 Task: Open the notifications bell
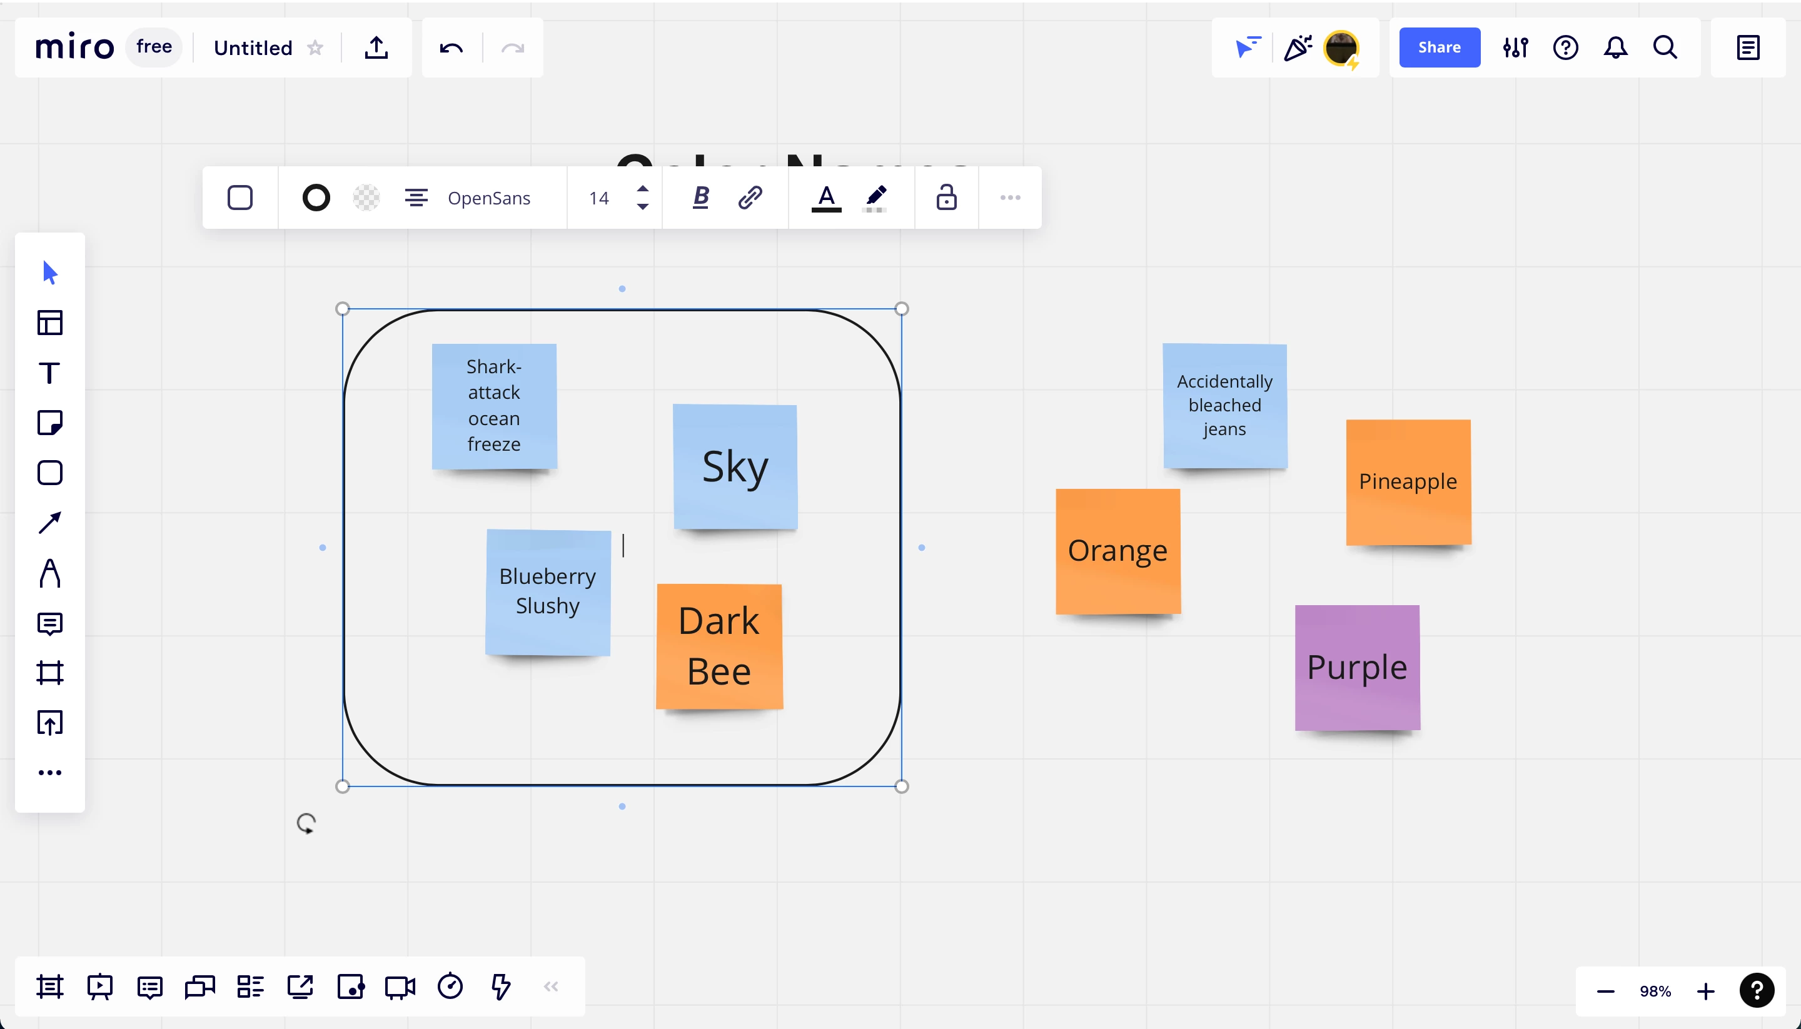(x=1616, y=48)
